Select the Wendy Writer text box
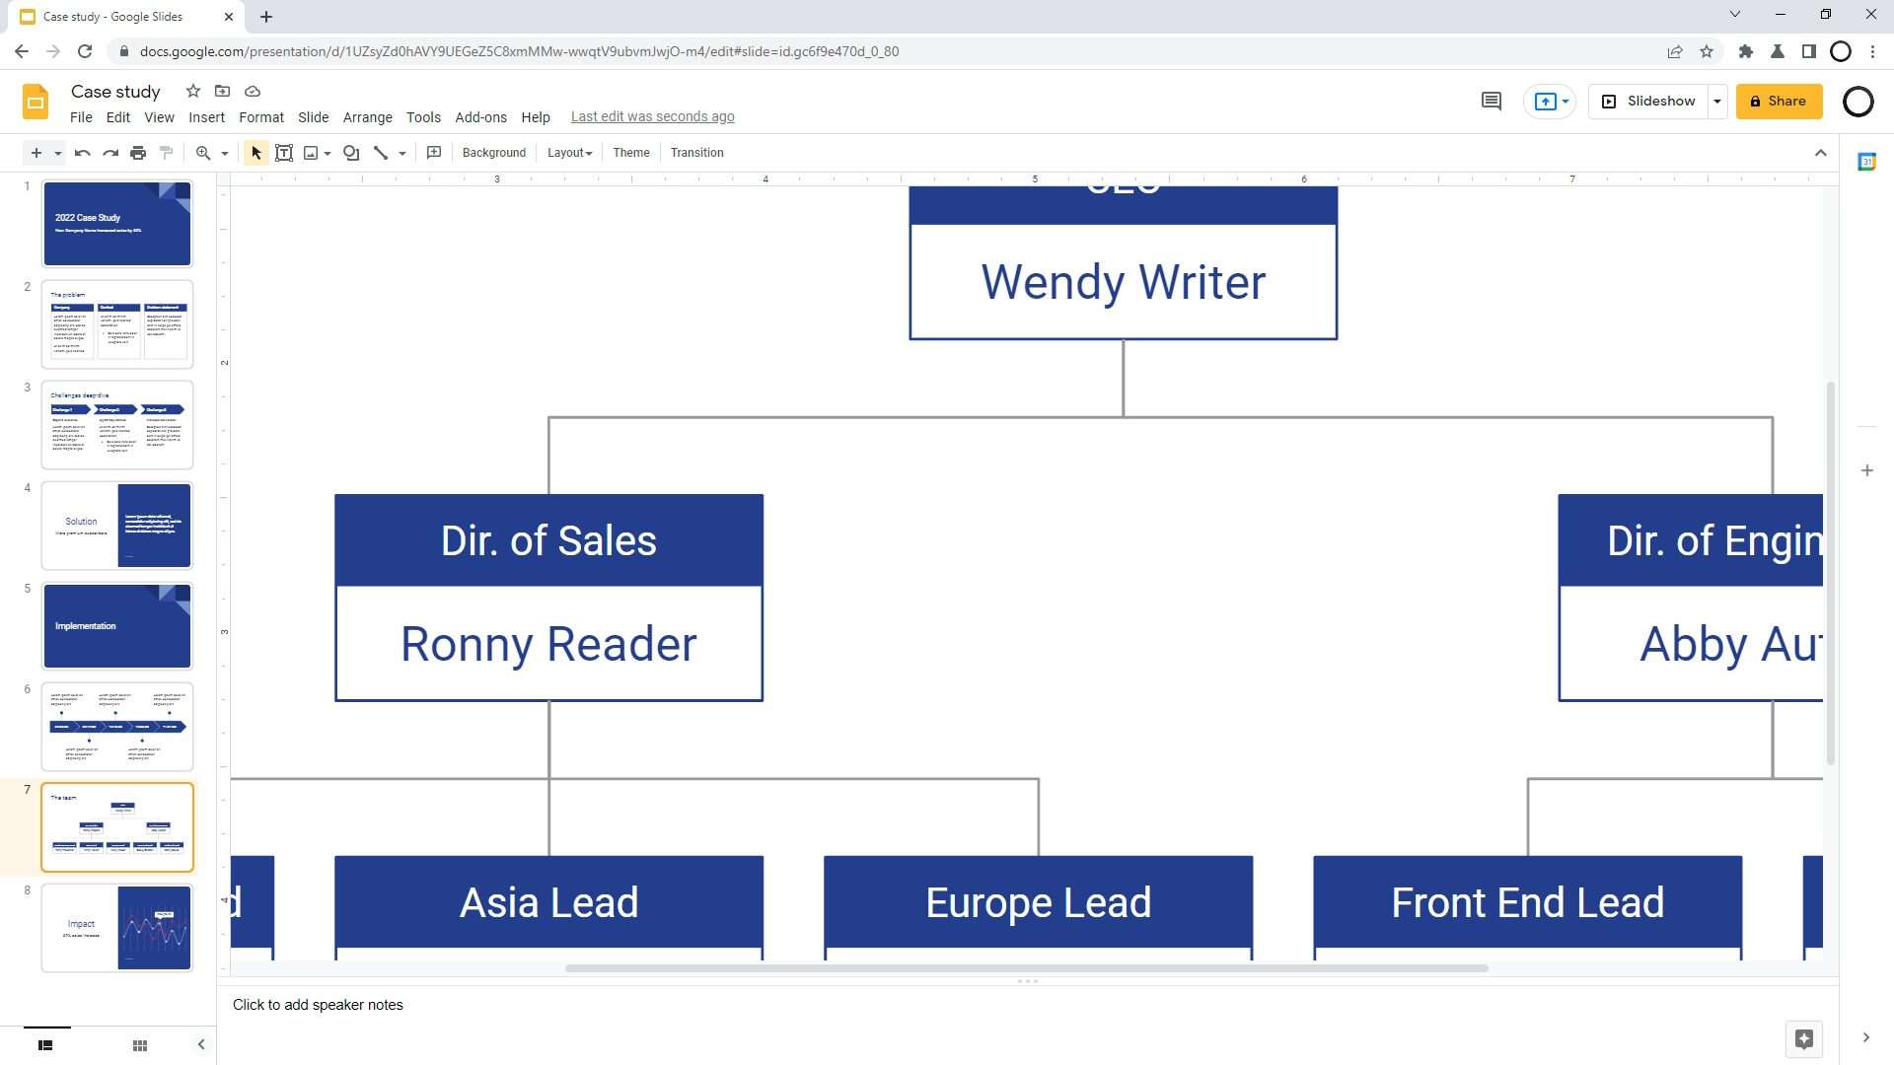The width and height of the screenshot is (1894, 1065). tap(1124, 282)
